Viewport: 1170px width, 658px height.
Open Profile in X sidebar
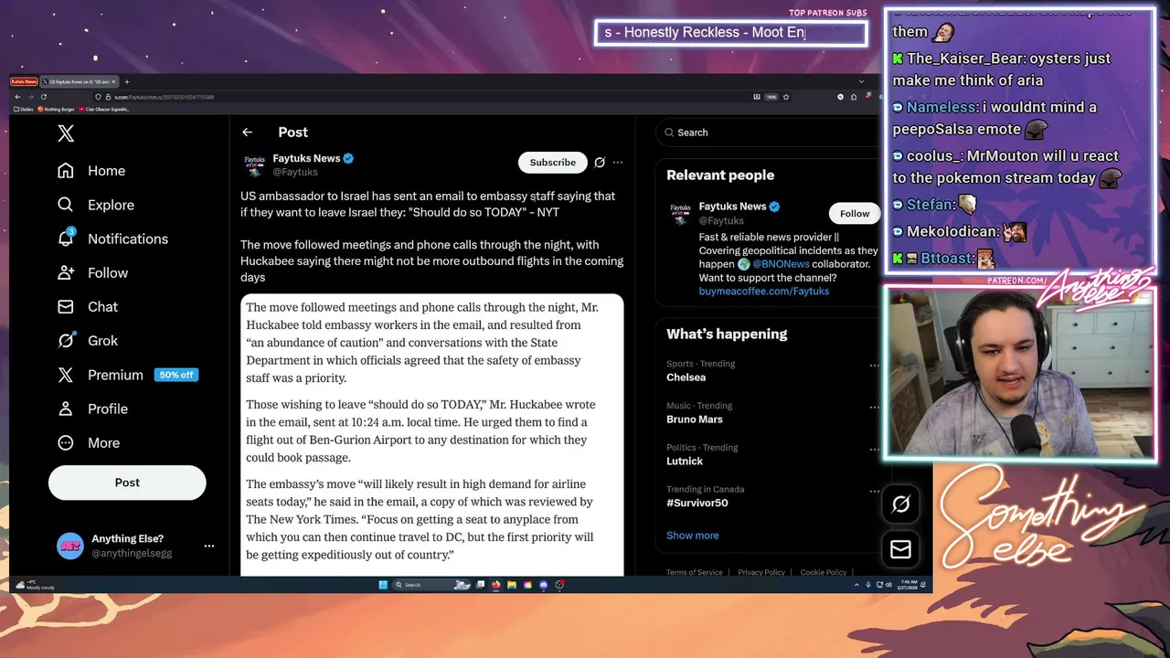[x=92, y=409]
